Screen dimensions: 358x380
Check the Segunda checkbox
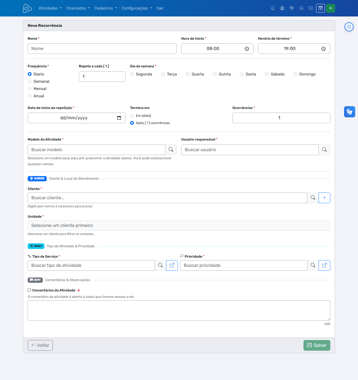[132, 74]
